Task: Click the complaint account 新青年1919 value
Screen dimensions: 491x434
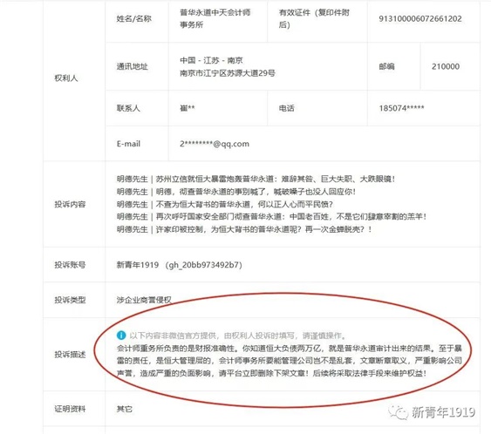Action: (x=179, y=265)
